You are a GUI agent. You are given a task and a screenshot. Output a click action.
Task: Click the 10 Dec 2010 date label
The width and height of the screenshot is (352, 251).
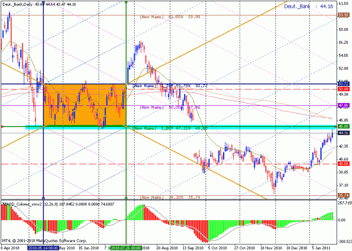pos(296,248)
